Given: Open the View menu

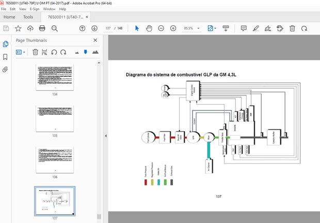Looking at the screenshot, I should 23,9.
